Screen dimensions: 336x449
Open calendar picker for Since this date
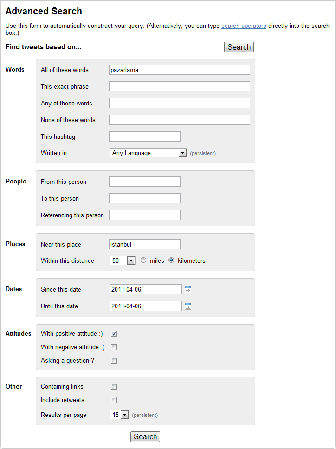tap(188, 289)
